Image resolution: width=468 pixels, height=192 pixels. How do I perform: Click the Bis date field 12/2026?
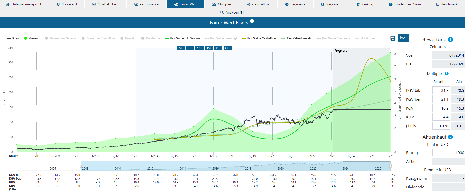coord(449,64)
